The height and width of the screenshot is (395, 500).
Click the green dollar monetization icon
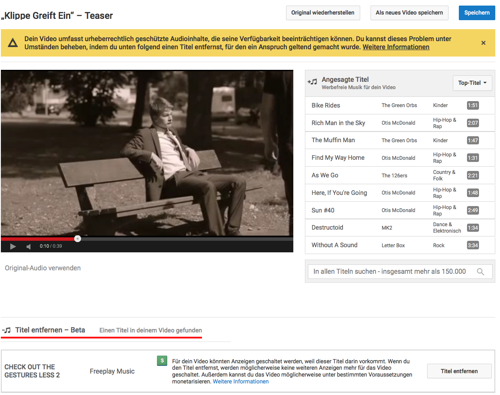[162, 361]
